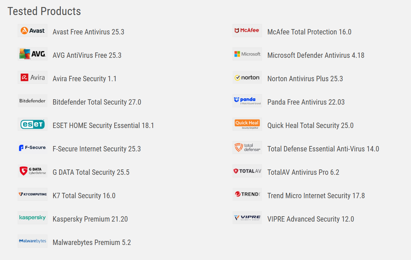Viewport: 411px width, 260px height.
Task: Click the Malwarebytes logo icon
Action: [32, 241]
